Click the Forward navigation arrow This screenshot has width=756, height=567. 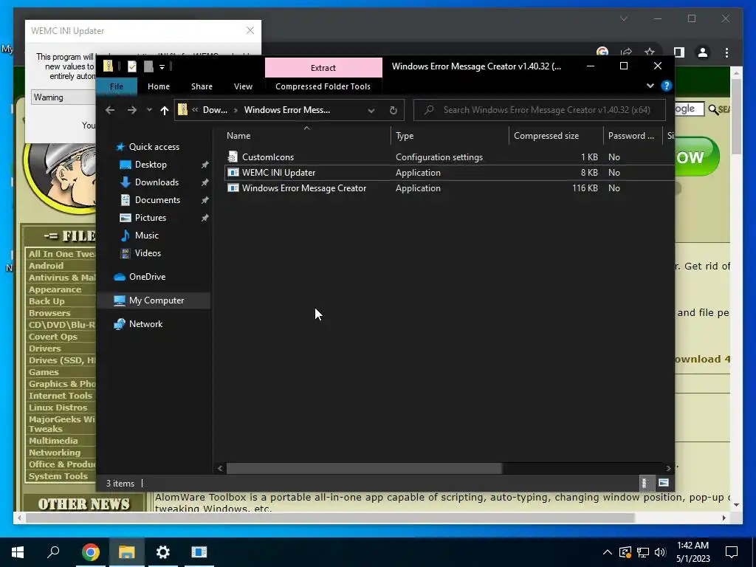(x=131, y=110)
